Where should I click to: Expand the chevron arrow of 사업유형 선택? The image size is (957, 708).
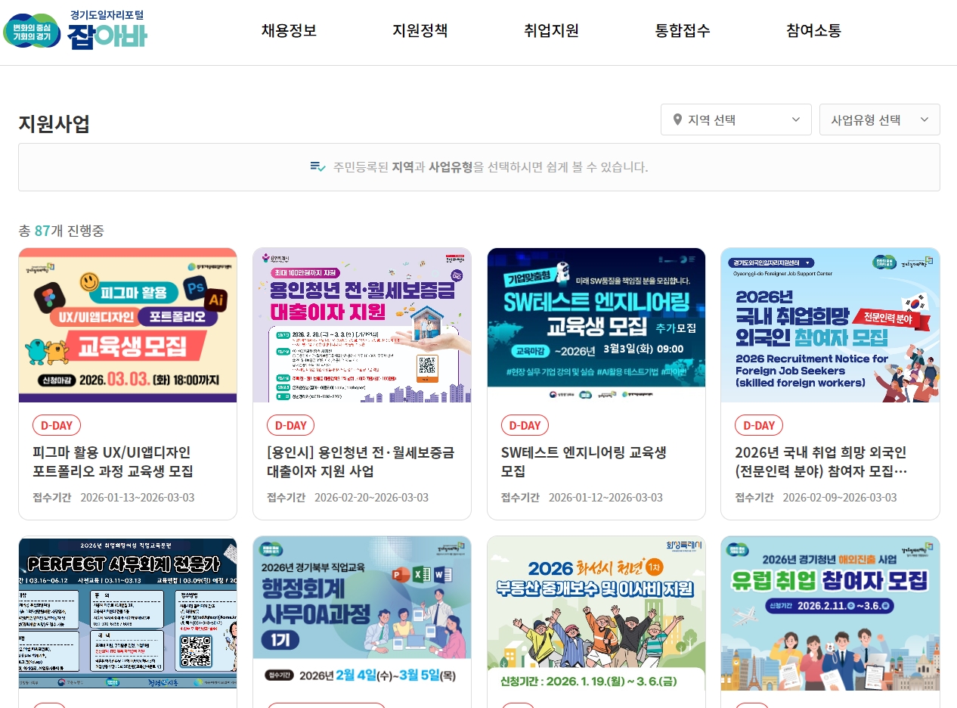coord(924,120)
